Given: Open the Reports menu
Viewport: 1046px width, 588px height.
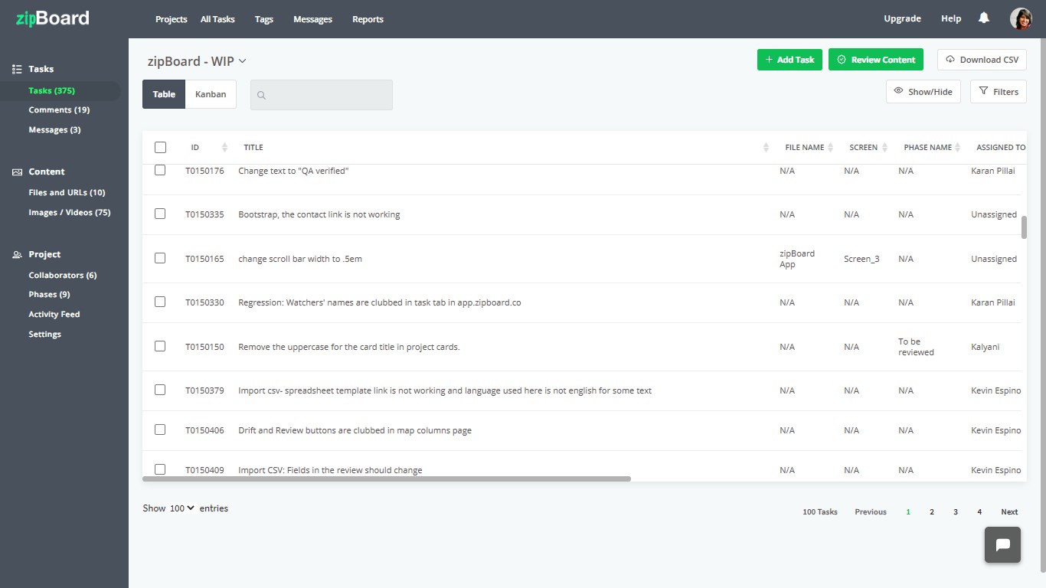Looking at the screenshot, I should (368, 19).
